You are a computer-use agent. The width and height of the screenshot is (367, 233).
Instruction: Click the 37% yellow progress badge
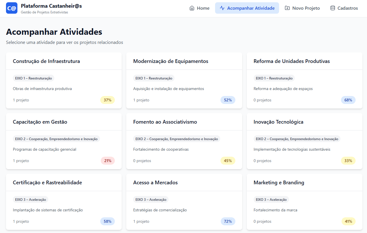point(107,100)
